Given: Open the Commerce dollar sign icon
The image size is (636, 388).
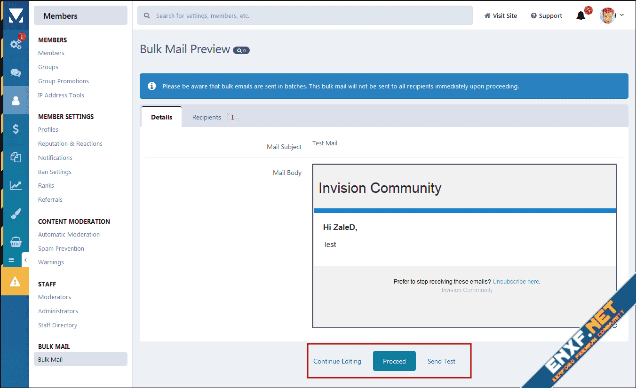Looking at the screenshot, I should pos(16,129).
